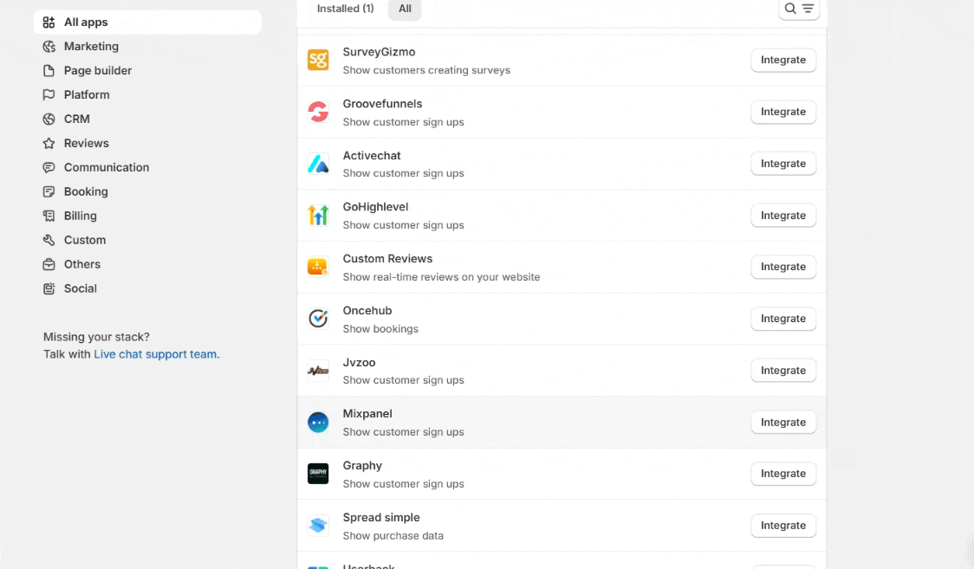Click the Spread simple app logo
This screenshot has width=974, height=569.
click(318, 526)
